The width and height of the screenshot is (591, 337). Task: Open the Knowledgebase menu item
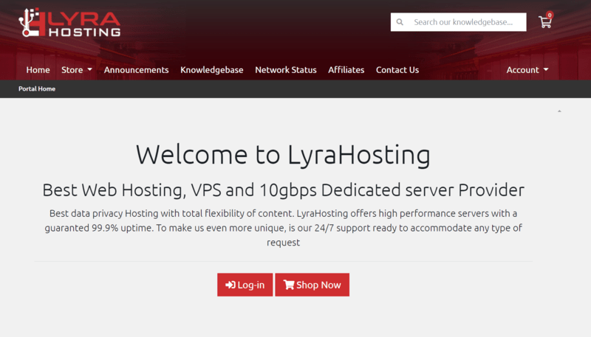point(212,70)
